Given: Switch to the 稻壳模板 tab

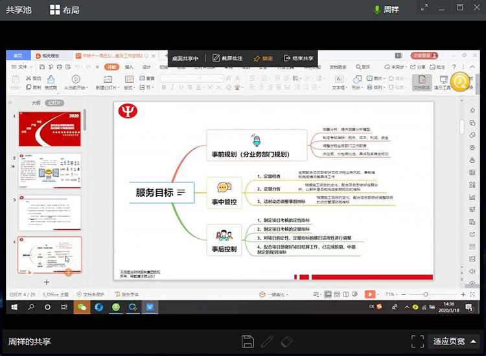Looking at the screenshot, I should 51,56.
